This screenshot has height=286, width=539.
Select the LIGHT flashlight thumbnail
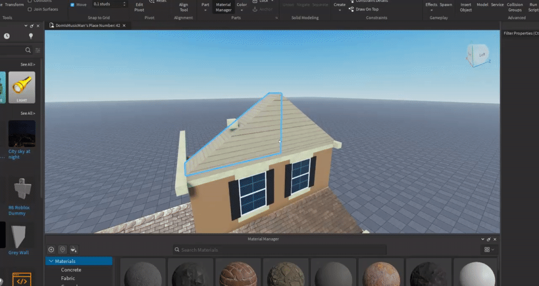coord(22,87)
